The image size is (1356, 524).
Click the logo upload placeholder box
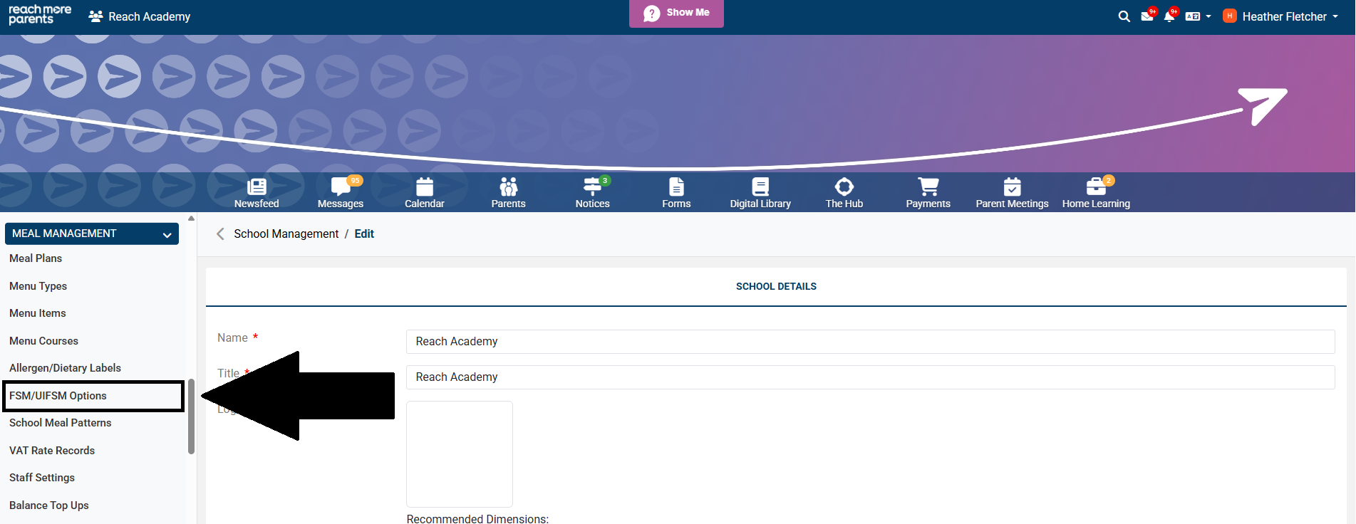pos(460,454)
